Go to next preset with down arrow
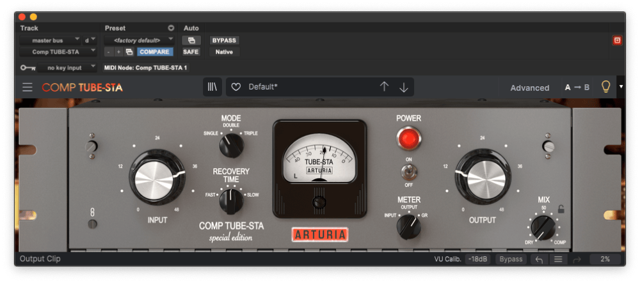 click(x=404, y=87)
